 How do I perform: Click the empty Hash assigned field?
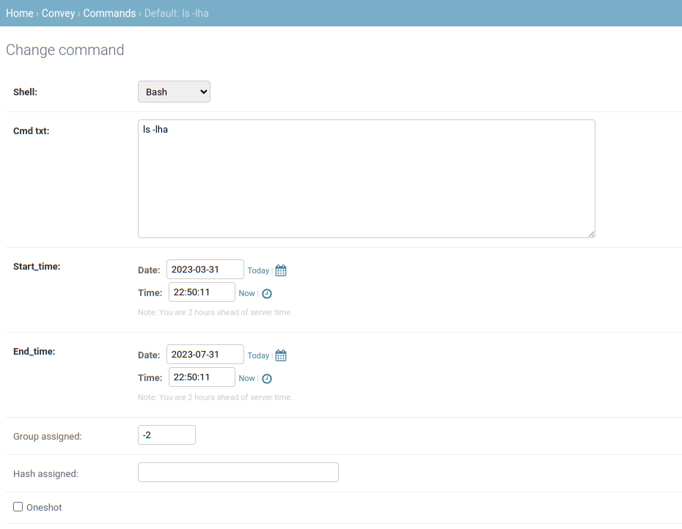pyautogui.click(x=238, y=472)
